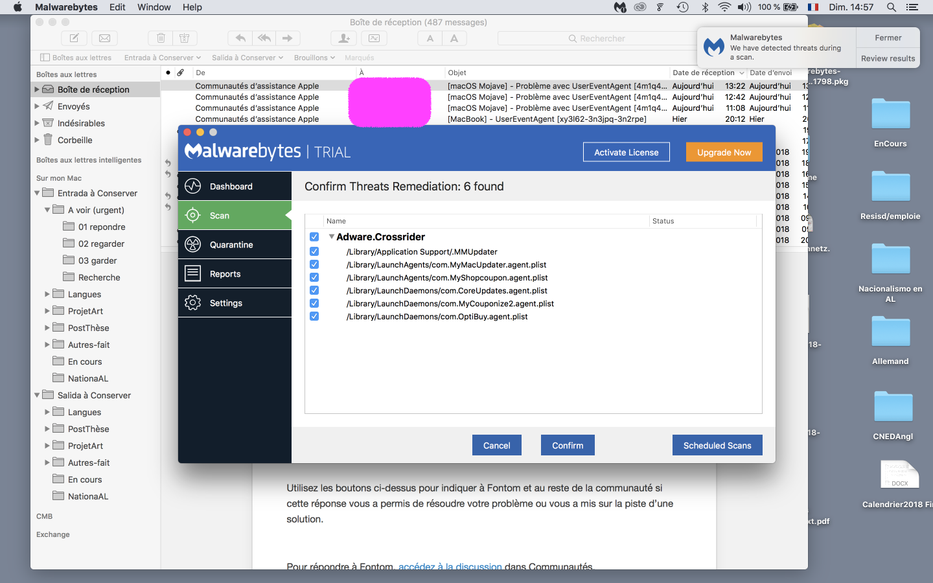Collapse the A voir (urgent) folder
This screenshot has width=933, height=583.
(47, 210)
